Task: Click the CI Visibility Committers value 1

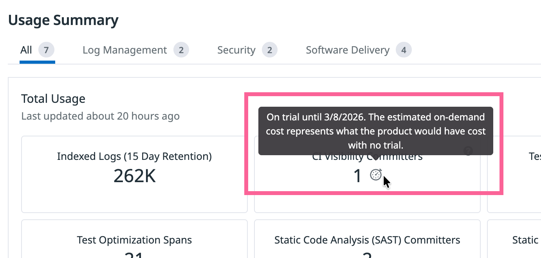Action: pos(357,176)
